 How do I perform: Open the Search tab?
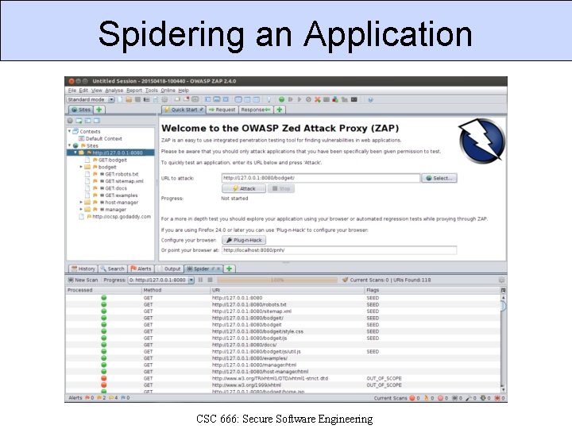click(112, 269)
